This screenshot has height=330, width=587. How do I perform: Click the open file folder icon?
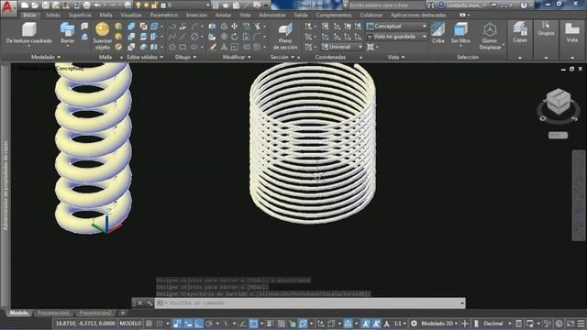(x=35, y=5)
